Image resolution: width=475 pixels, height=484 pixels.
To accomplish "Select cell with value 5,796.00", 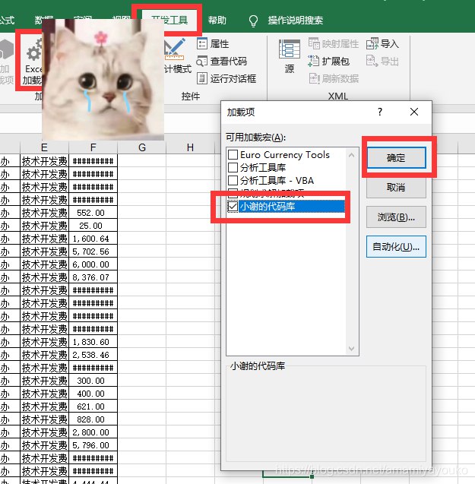I will click(93, 445).
